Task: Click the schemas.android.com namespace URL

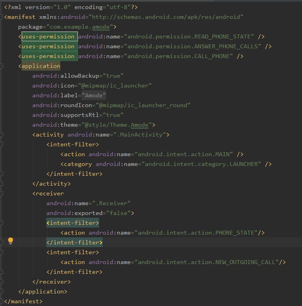Action: 166,17
